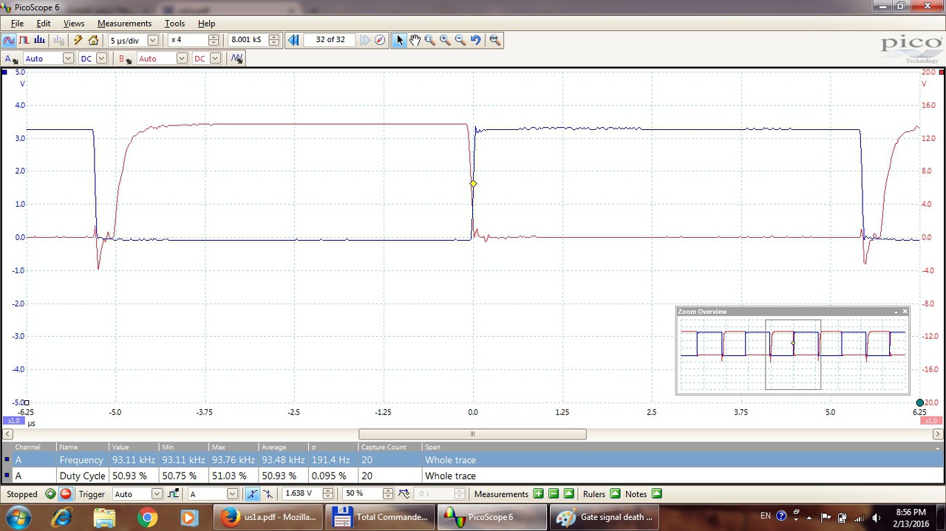946x531 pixels.
Task: Select the hand pan tool
Action: [415, 40]
